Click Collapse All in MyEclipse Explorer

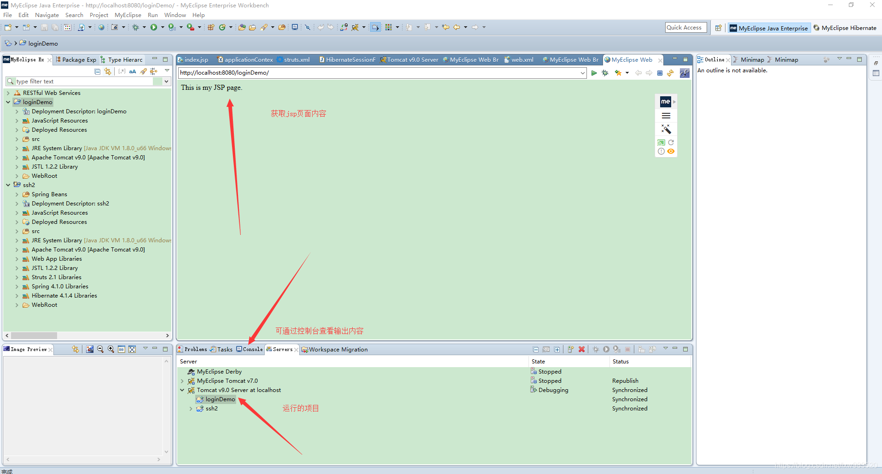[x=98, y=71]
